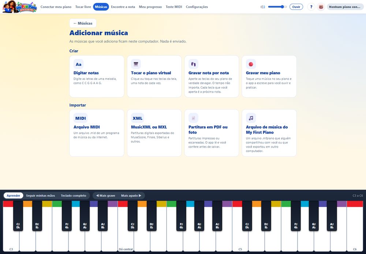Choose the MIDI icon for Arquivo MIDI
Screen dimensions: 366x254
pos(81,118)
